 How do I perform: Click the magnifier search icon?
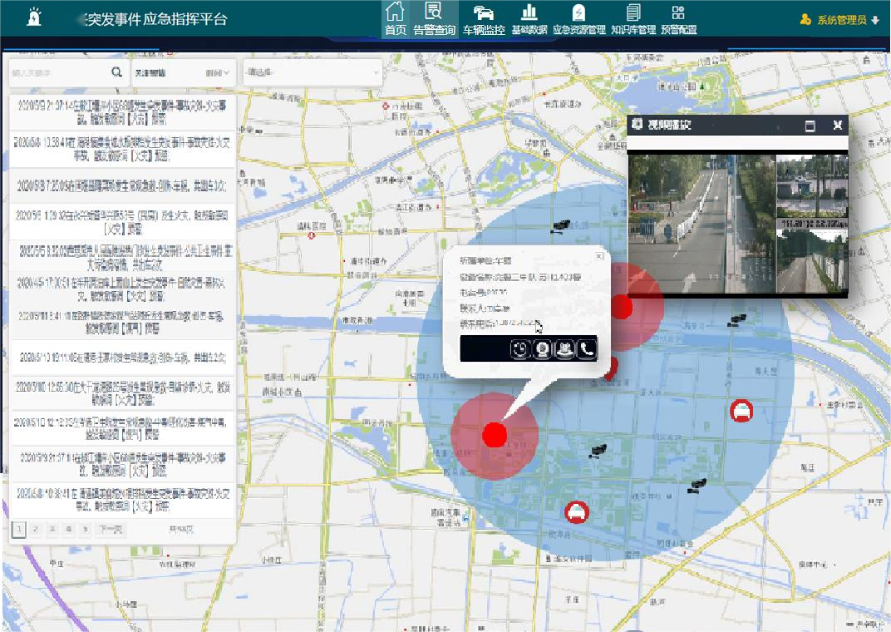click(x=116, y=73)
